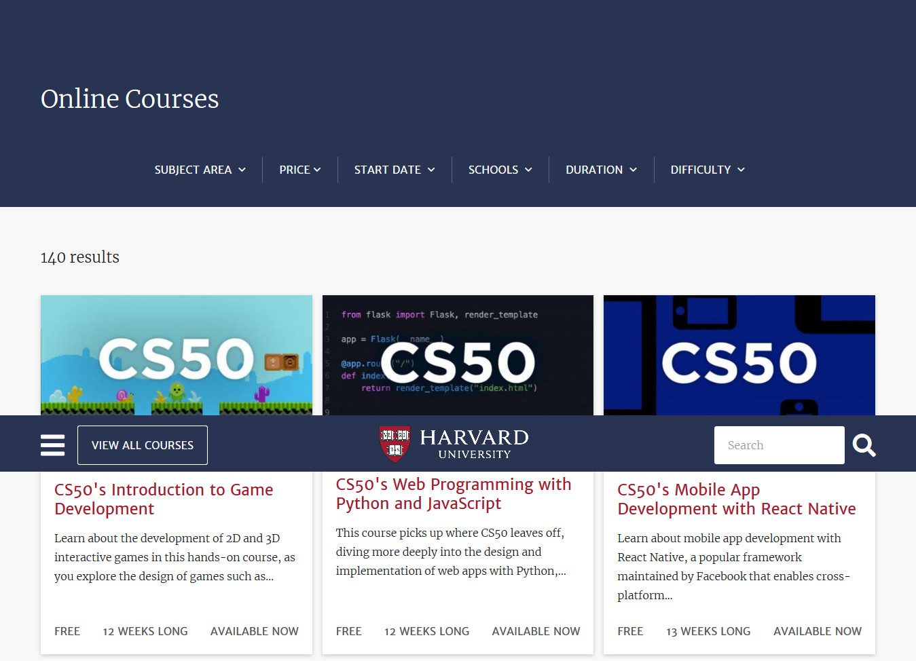Click the View All Courses button
Viewport: 916px width, 661px height.
pyautogui.click(x=143, y=445)
